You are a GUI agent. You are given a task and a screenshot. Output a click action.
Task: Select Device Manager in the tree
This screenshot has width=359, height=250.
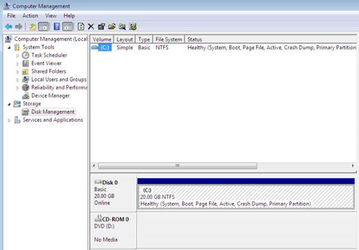(x=50, y=96)
